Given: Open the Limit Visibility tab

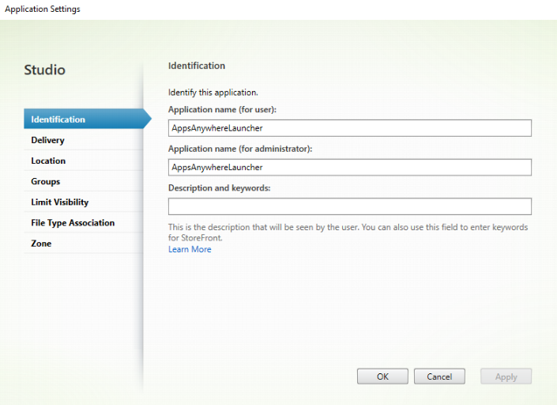Looking at the screenshot, I should tap(60, 202).
